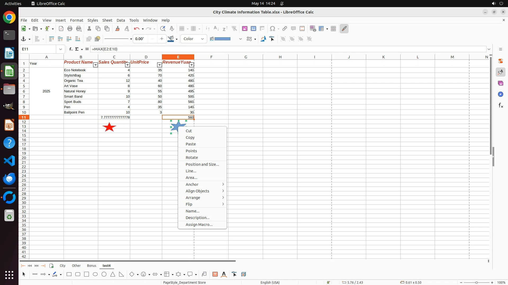Click the blue fill color swatch
Screen dimensions: 508x285
(223, 39)
